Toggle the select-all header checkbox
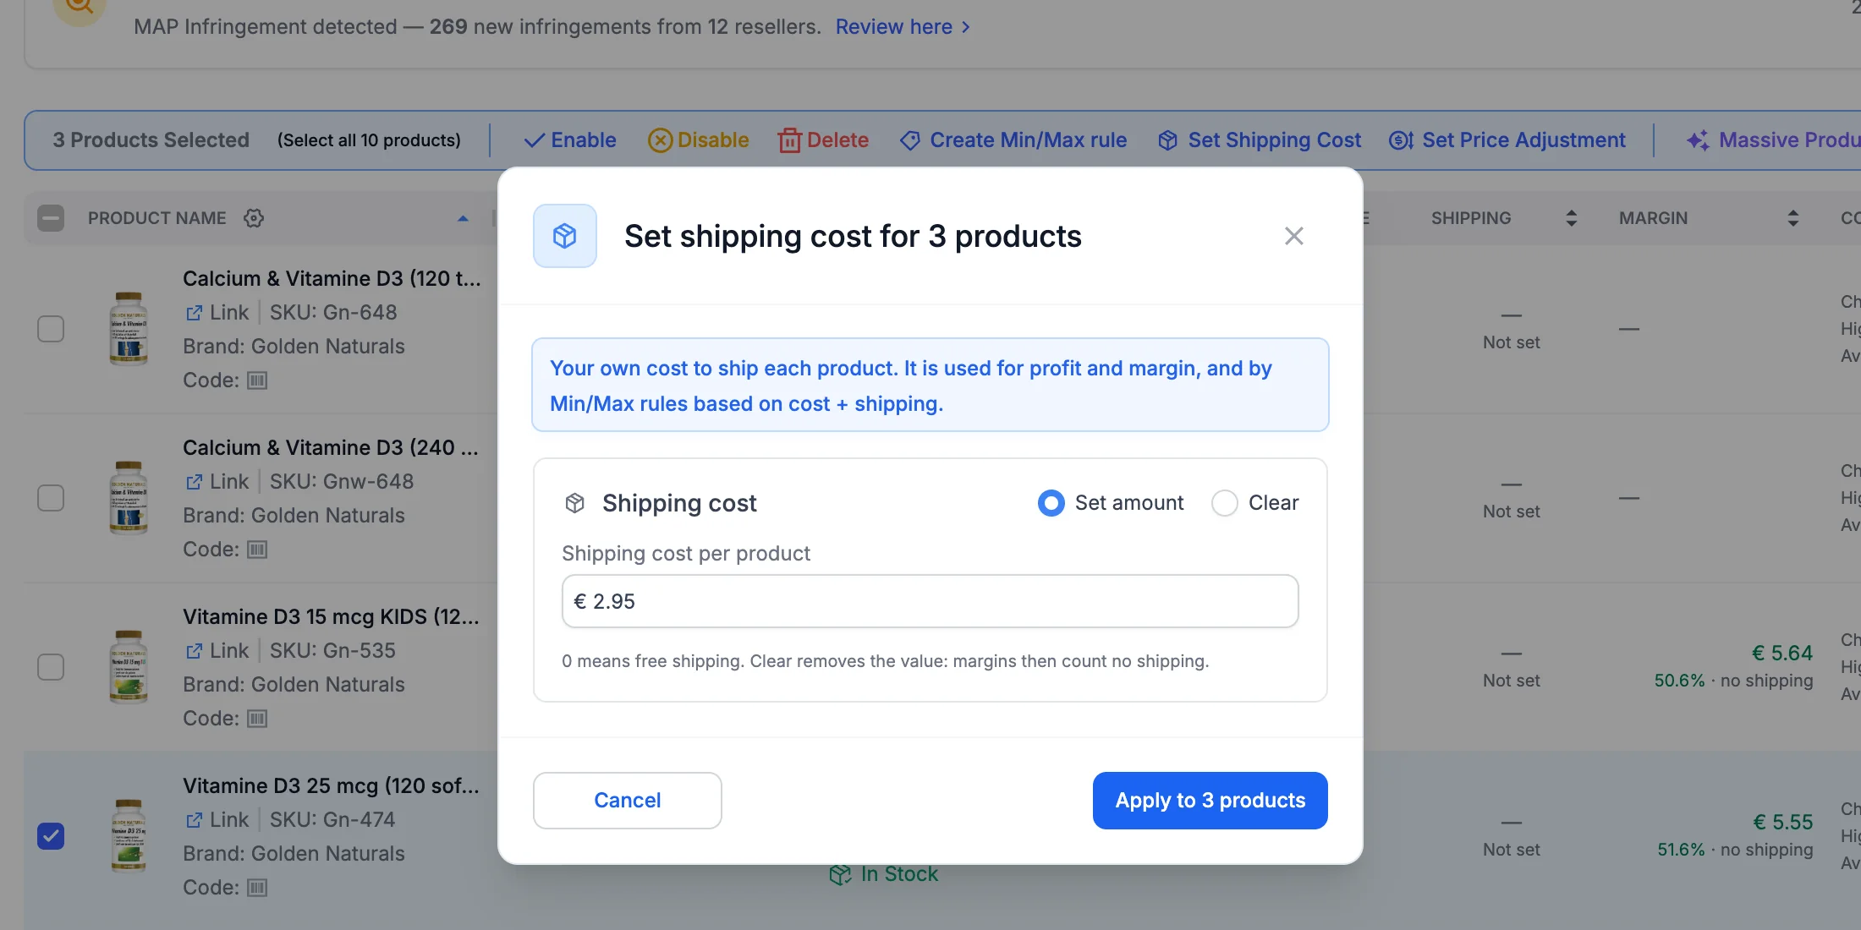Image resolution: width=1861 pixels, height=930 pixels. (51, 218)
